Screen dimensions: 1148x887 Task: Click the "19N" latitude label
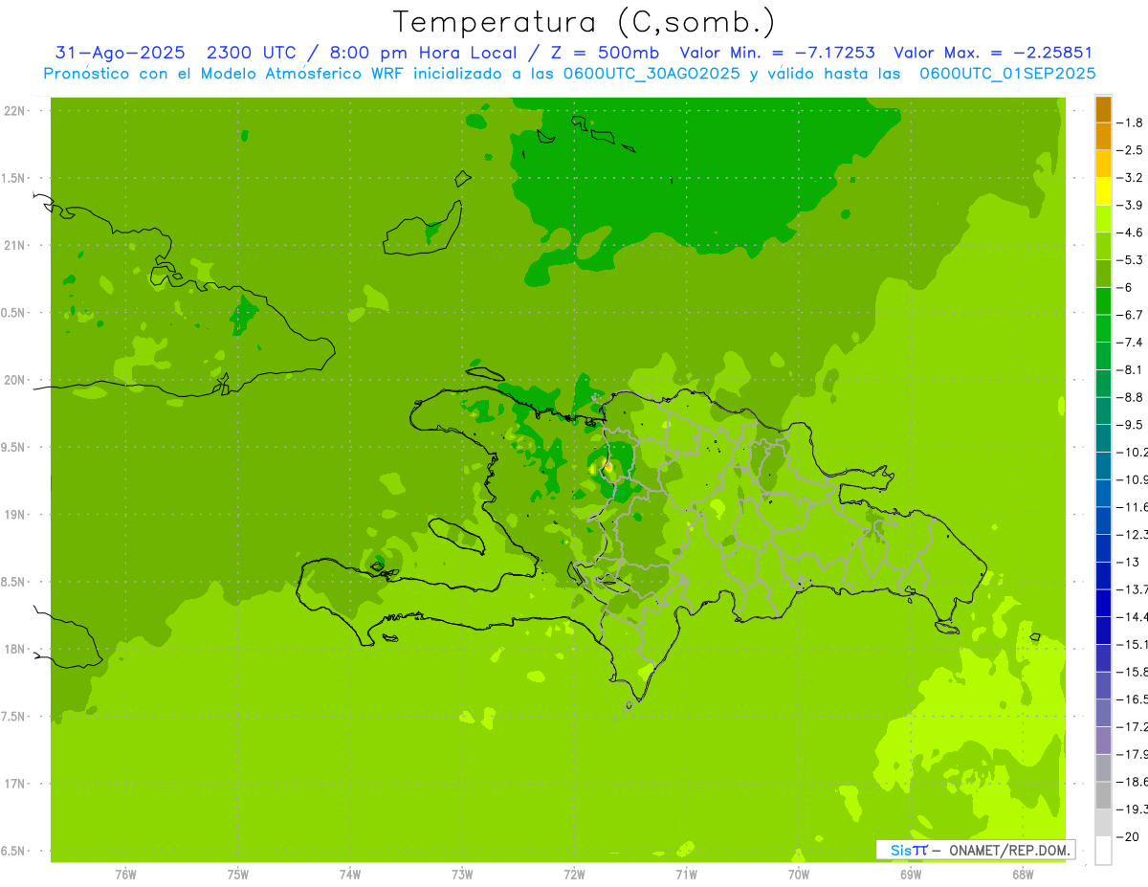pos(15,515)
